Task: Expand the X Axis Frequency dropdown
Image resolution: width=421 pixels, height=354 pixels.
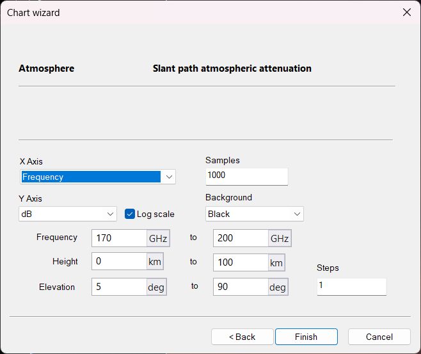Action: [x=168, y=177]
